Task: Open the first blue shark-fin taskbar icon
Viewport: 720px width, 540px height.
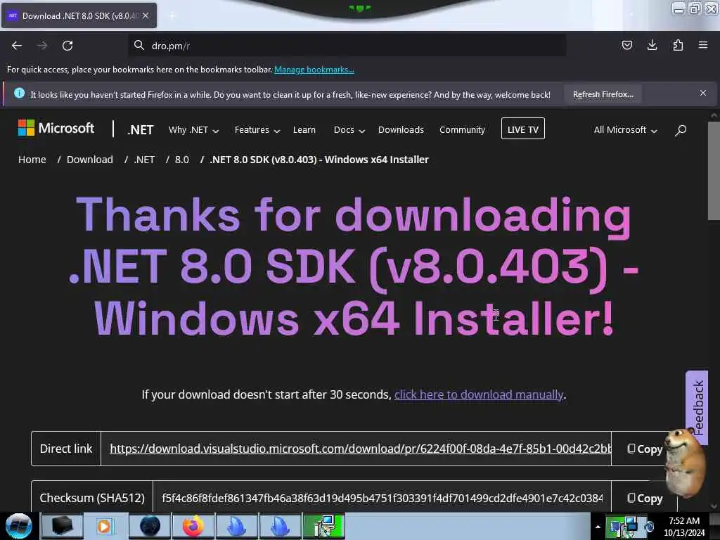Action: (x=237, y=526)
